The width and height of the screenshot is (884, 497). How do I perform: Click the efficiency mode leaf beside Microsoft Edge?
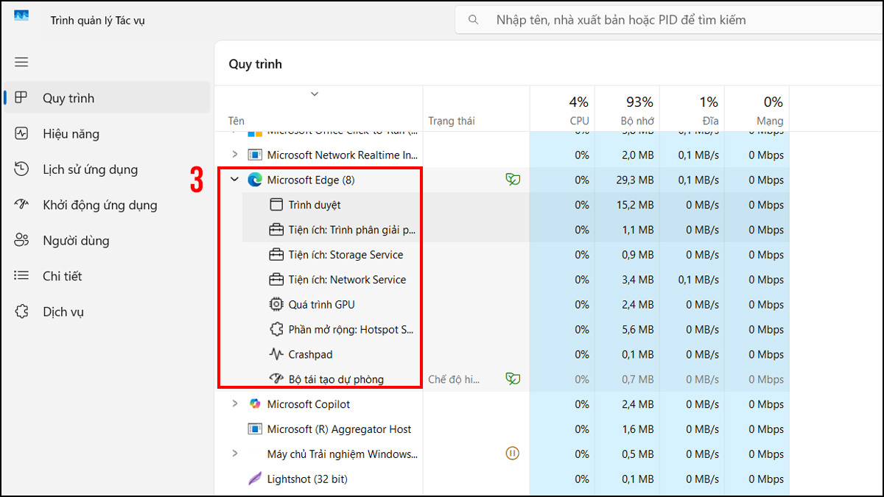513,180
